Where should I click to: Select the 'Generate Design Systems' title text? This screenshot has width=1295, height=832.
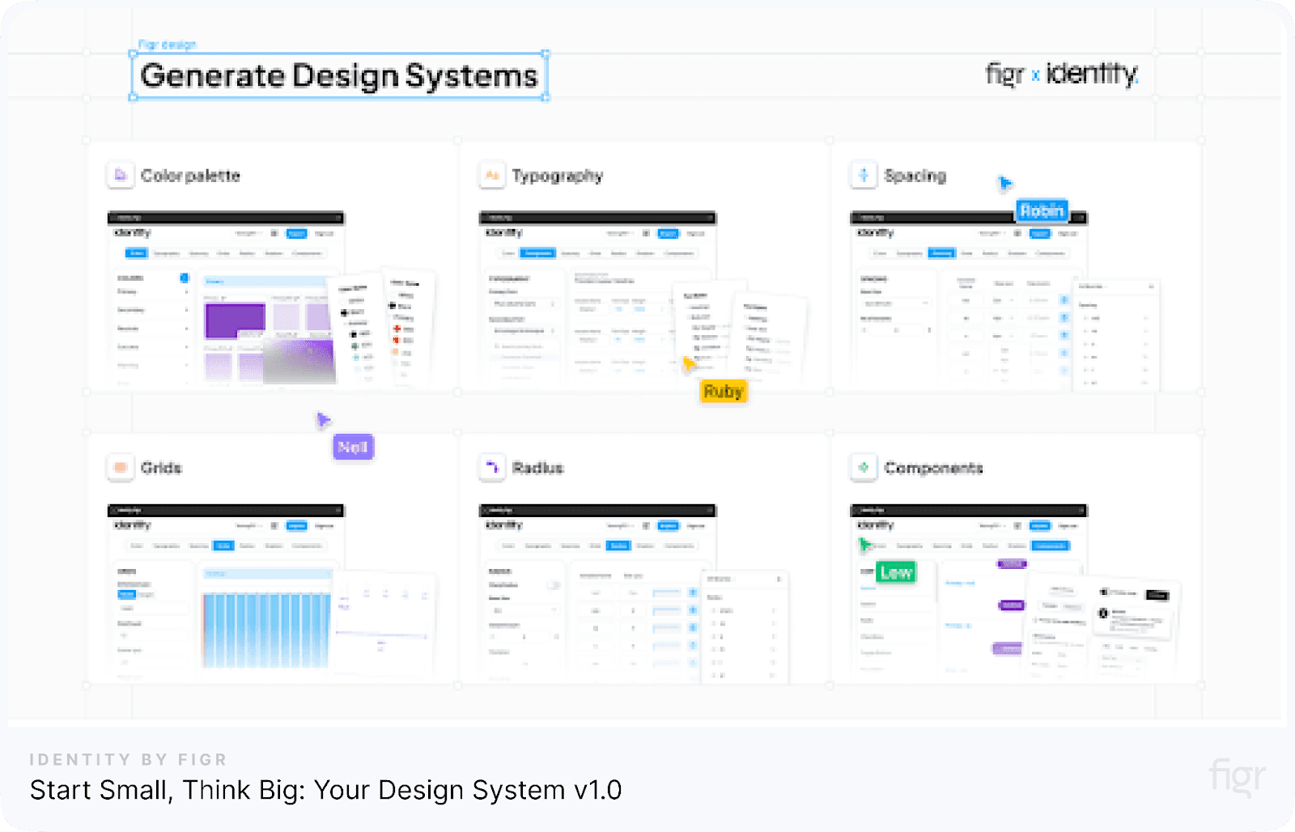[339, 75]
